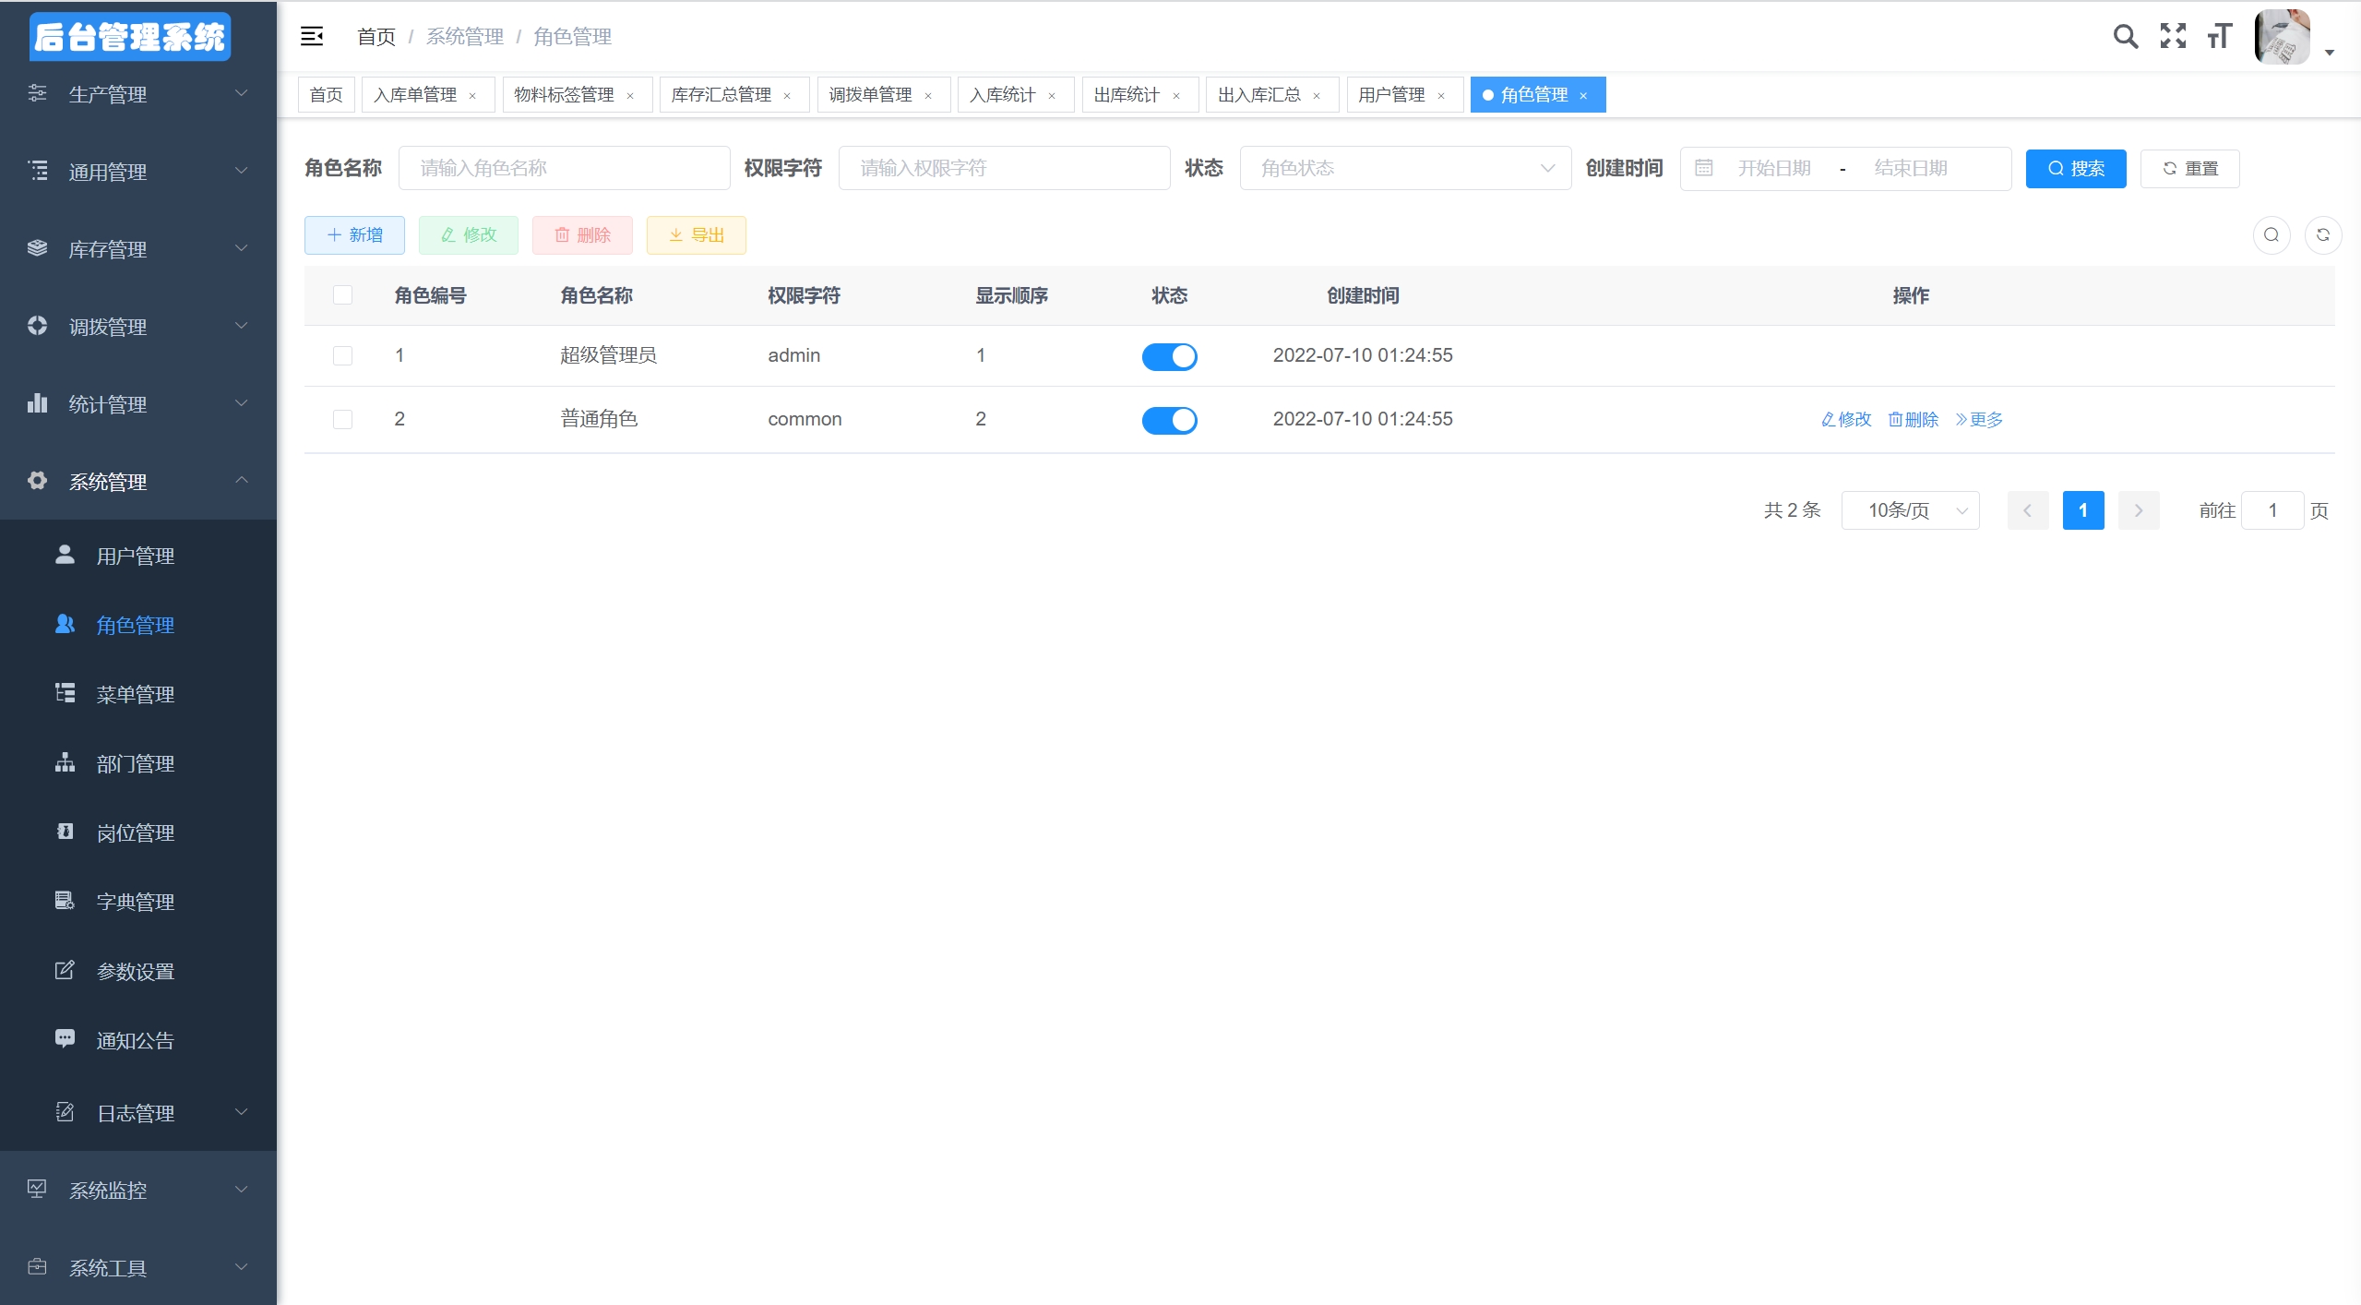The width and height of the screenshot is (2361, 1305).
Task: Open the header search magnifier icon
Action: pyautogui.click(x=2125, y=37)
